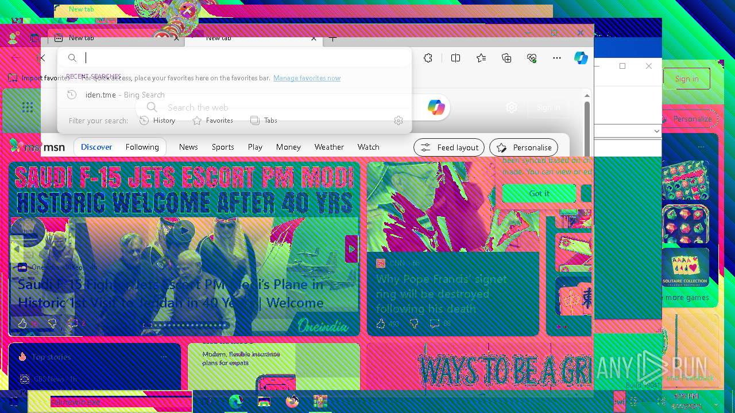The width and height of the screenshot is (735, 413).
Task: Follow the Manage favorites now link
Action: point(307,78)
